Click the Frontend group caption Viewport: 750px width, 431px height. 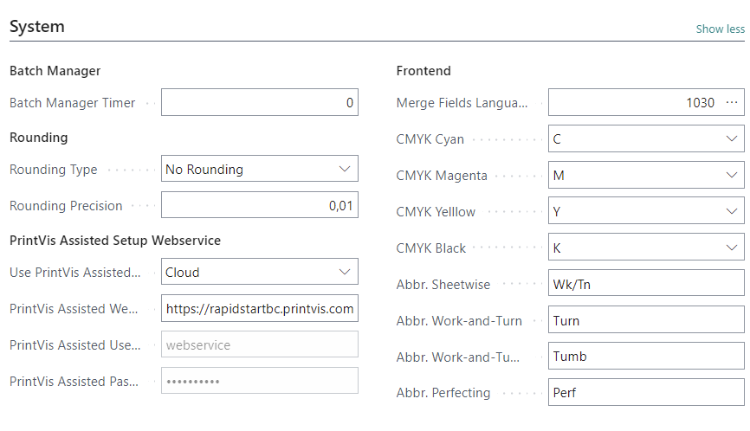[x=423, y=71]
